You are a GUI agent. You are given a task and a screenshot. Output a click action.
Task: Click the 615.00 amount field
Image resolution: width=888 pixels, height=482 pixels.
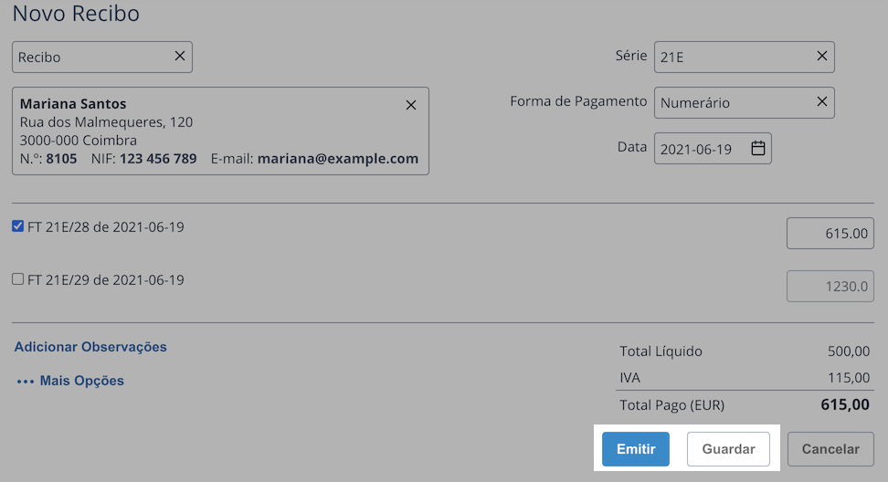click(830, 233)
